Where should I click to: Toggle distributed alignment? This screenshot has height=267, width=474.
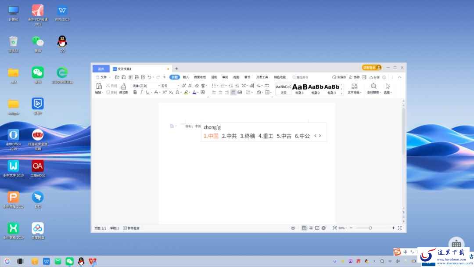click(x=240, y=93)
